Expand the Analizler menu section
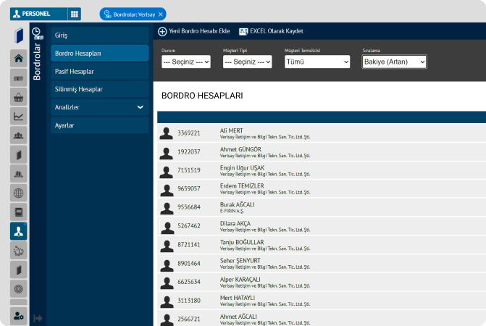The height and width of the screenshot is (326, 486). pos(140,107)
